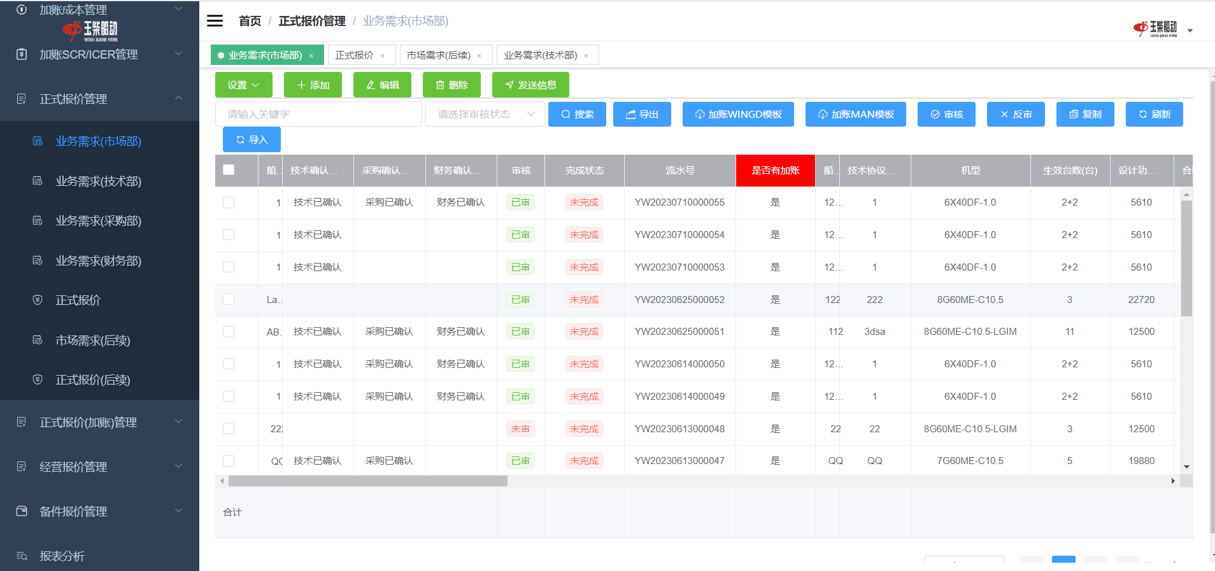This screenshot has width=1215, height=571.
Task: Click the 请输入关键字 search field
Action: pos(318,115)
